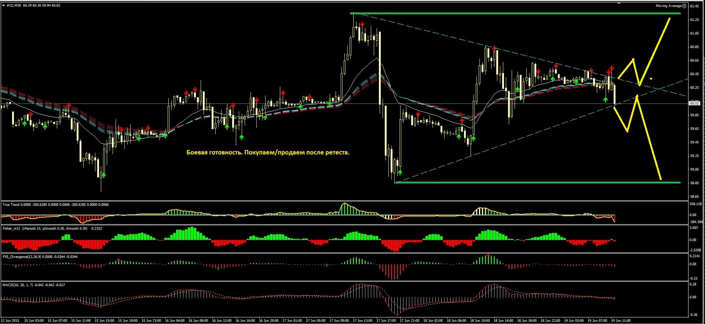Click price level 61.25 on the scale

694,20
